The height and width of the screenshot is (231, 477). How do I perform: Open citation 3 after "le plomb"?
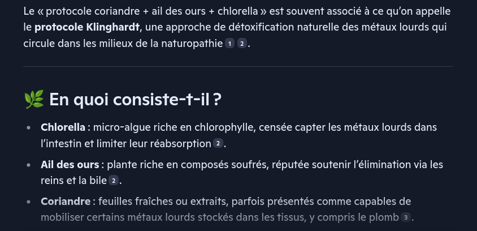click(406, 217)
